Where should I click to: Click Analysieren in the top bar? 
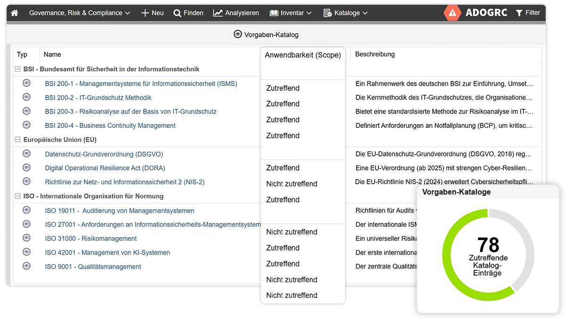click(x=236, y=13)
